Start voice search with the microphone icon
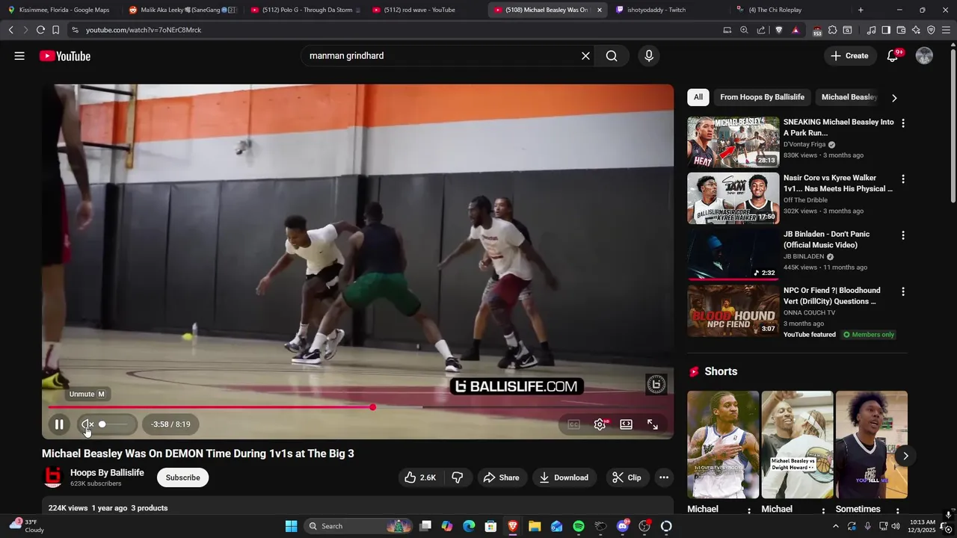Image resolution: width=957 pixels, height=538 pixels. pyautogui.click(x=648, y=56)
